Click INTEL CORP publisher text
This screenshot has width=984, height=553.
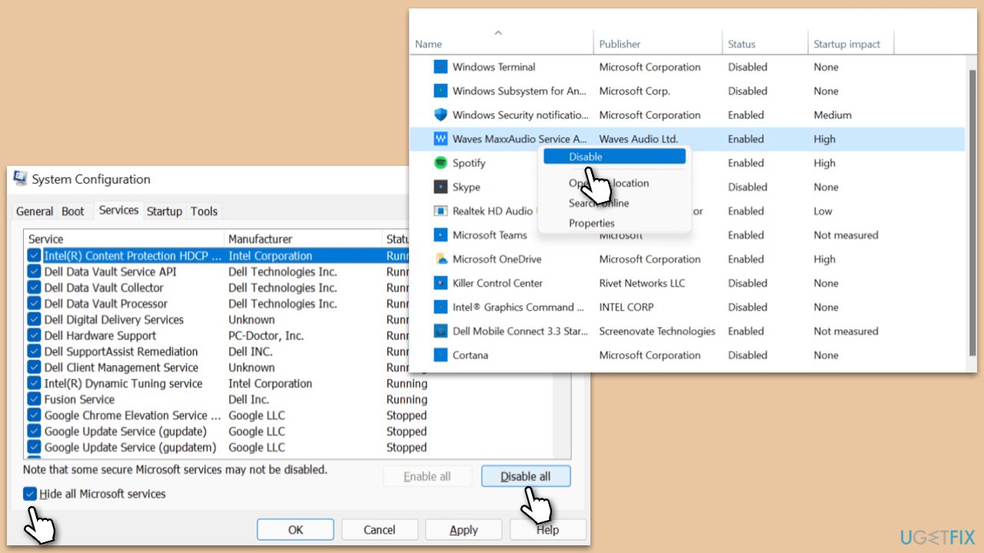pos(627,307)
